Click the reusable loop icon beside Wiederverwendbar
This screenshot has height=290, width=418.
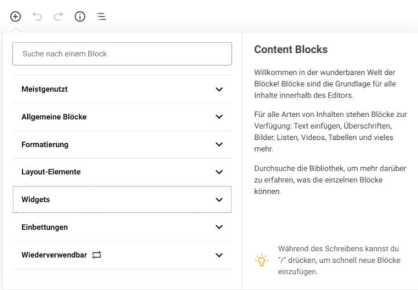click(x=96, y=255)
